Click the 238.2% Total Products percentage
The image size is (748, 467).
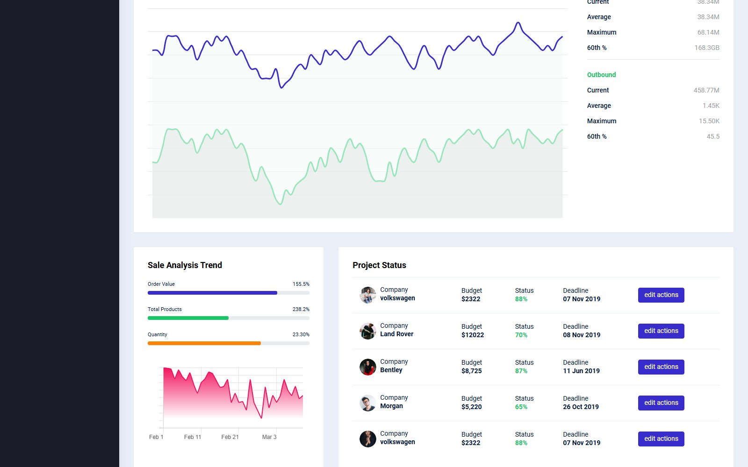(x=301, y=309)
